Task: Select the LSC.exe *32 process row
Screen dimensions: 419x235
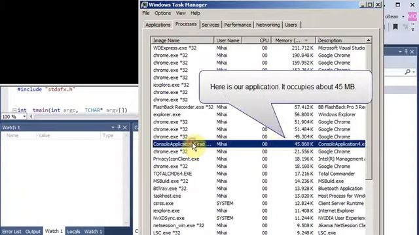Action: (x=259, y=232)
